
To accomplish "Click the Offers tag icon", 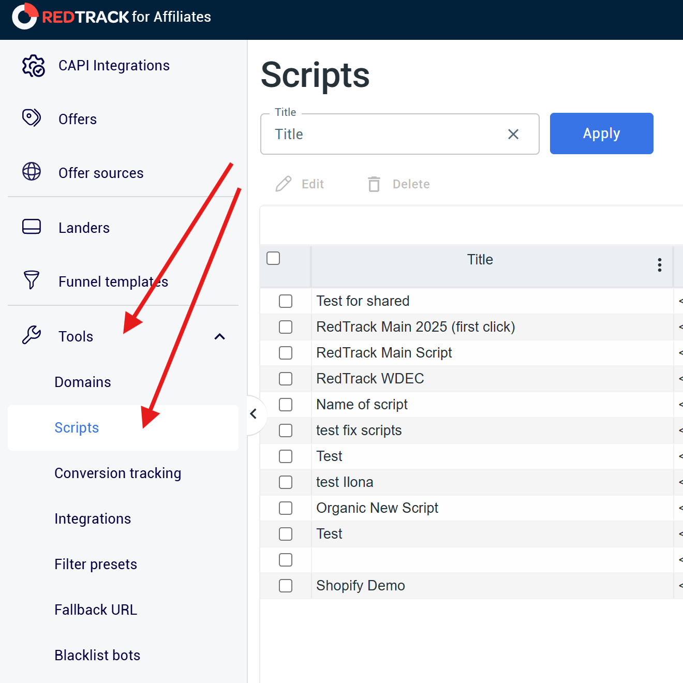I will click(32, 118).
